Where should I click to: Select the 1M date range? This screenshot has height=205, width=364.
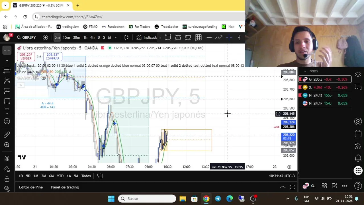[36, 176]
